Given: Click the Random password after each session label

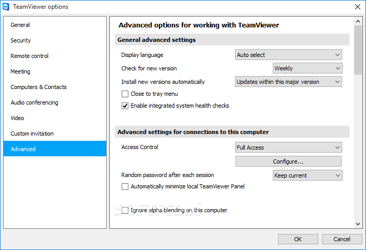Looking at the screenshot, I should coord(168,175).
